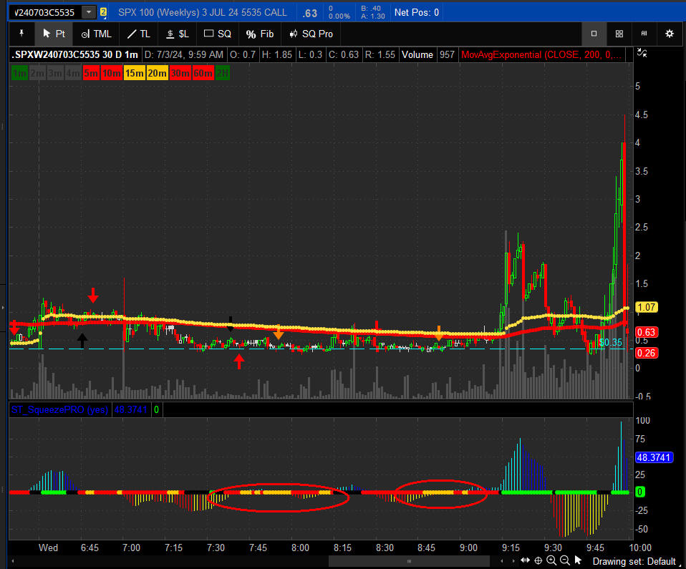Collapse the study header expander at right

coord(642,54)
